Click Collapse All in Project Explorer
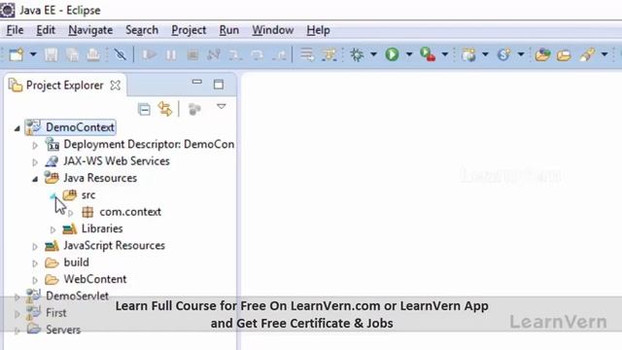The width and height of the screenshot is (622, 350). click(x=144, y=109)
